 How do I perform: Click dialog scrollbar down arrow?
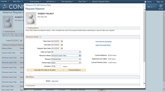point(144,83)
